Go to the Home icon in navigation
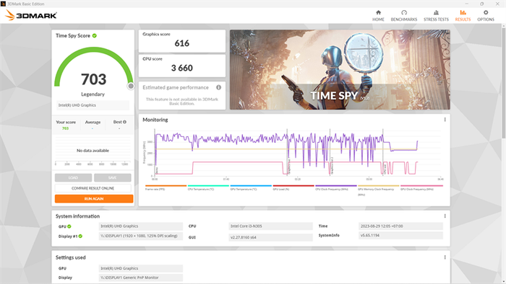Screen dimensions: 506x284 pyautogui.click(x=378, y=12)
